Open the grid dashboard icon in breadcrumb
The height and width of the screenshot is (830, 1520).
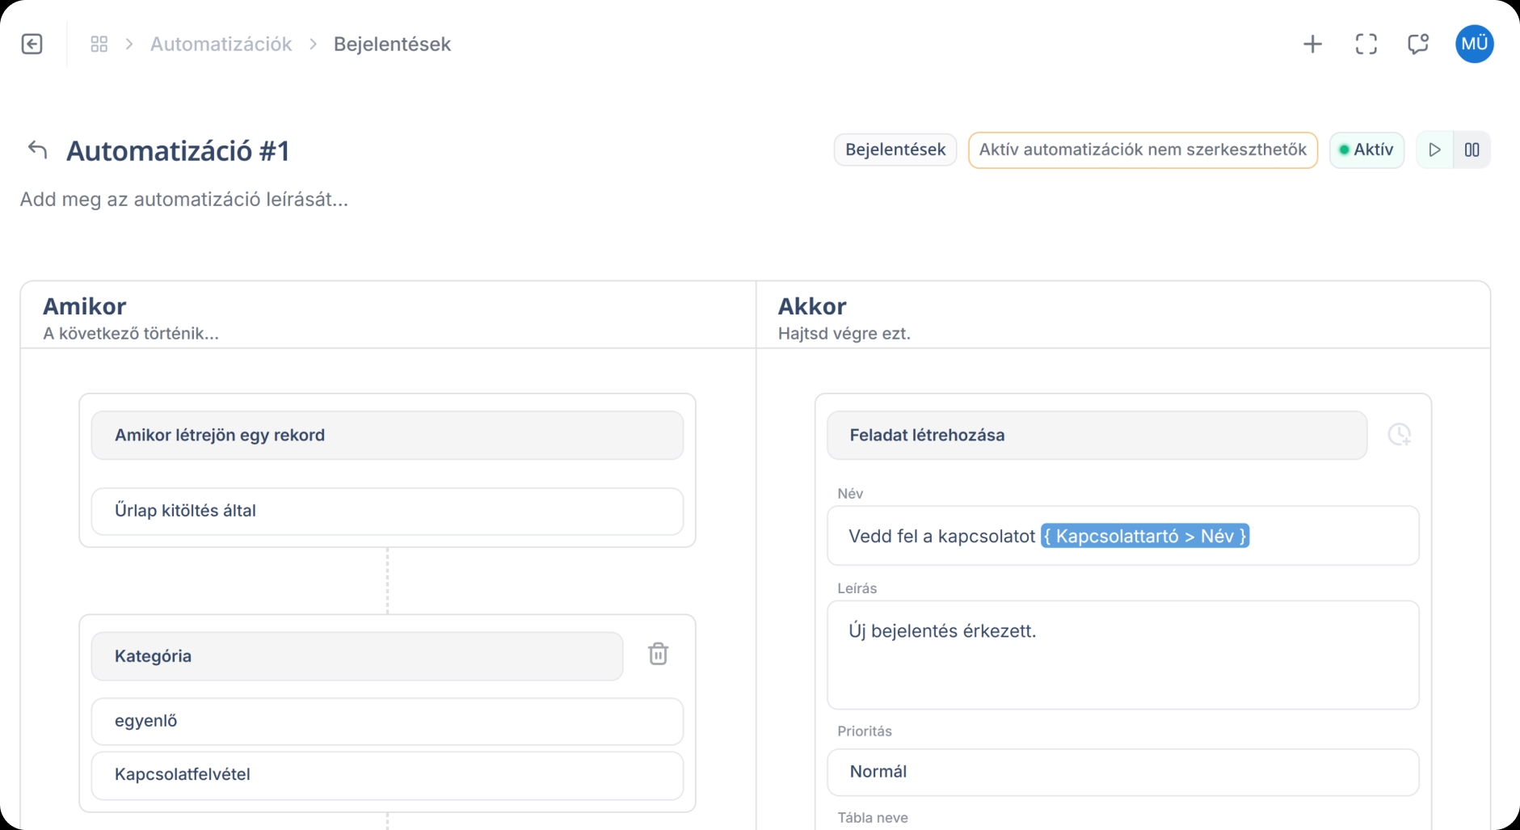[99, 44]
